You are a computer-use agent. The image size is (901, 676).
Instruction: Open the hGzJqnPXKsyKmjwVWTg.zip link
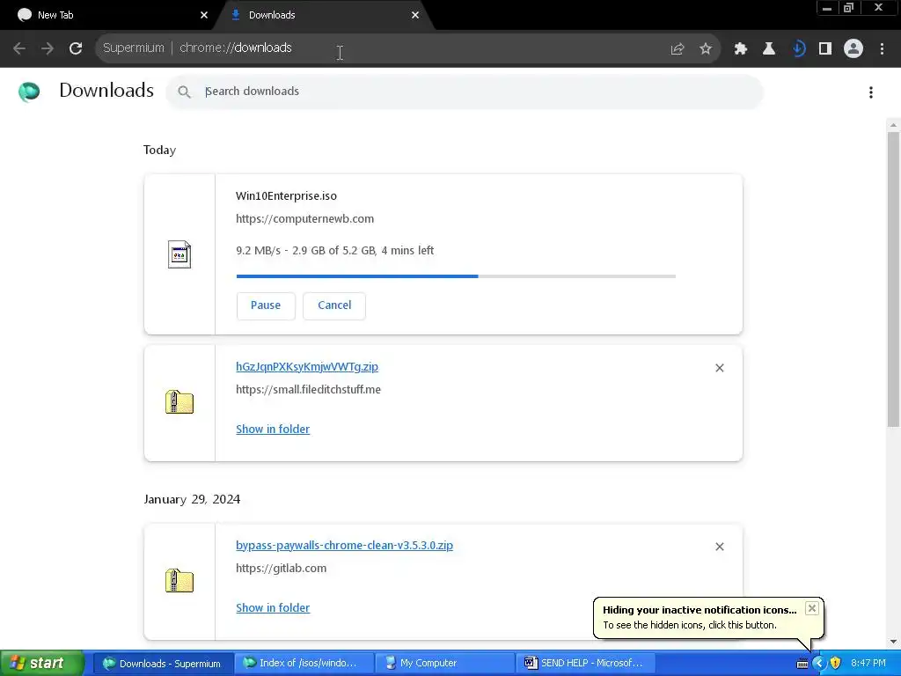[x=307, y=367]
